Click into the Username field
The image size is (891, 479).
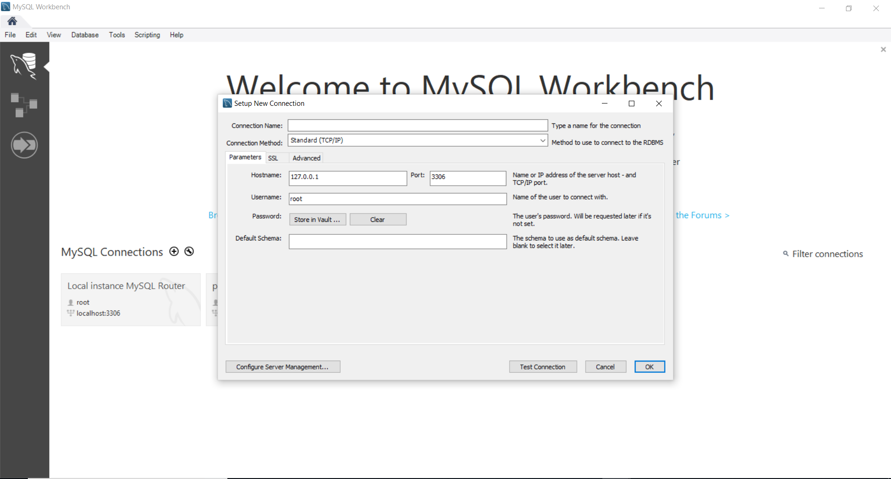(398, 199)
